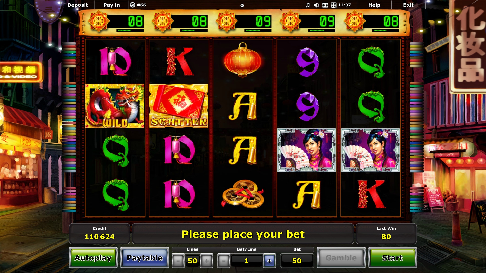
Task: Open the Pay in menu
Action: pyautogui.click(x=112, y=5)
